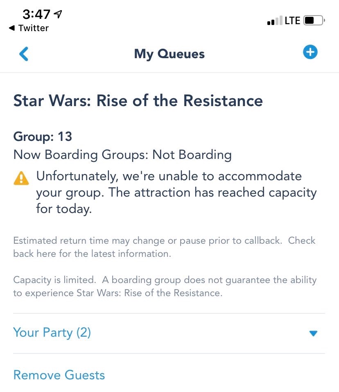The height and width of the screenshot is (392, 339).
Task: Tap the 'unable to accommodate your group' message
Action: (x=176, y=193)
